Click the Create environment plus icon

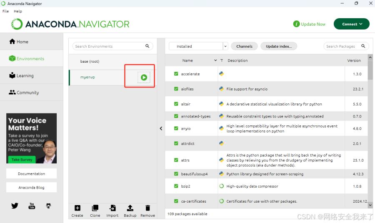click(77, 208)
